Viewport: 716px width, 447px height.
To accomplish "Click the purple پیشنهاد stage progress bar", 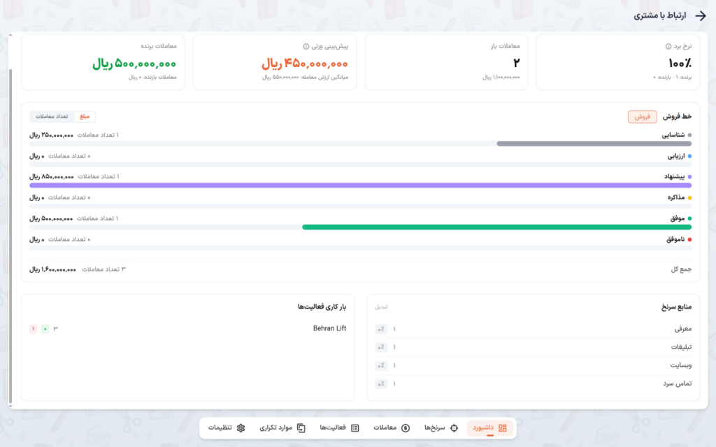I will coord(360,186).
